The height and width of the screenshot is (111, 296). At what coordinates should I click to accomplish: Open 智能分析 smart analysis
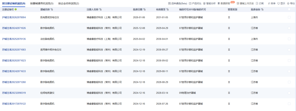click(204, 4)
